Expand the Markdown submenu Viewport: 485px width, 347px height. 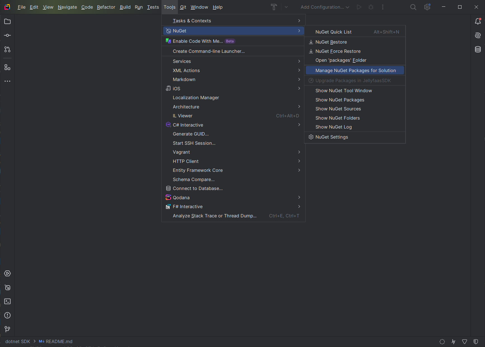[x=234, y=79]
